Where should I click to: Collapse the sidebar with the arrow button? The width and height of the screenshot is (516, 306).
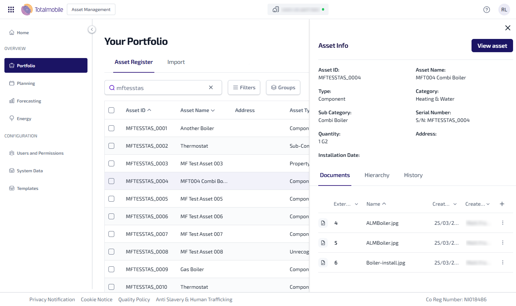(92, 29)
